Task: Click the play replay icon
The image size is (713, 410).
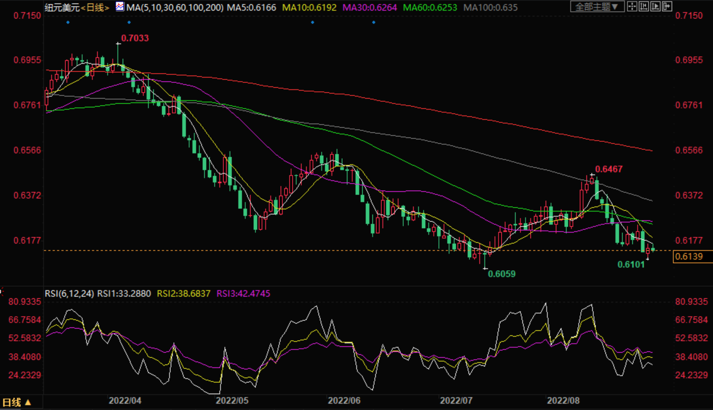Action: click(655, 6)
